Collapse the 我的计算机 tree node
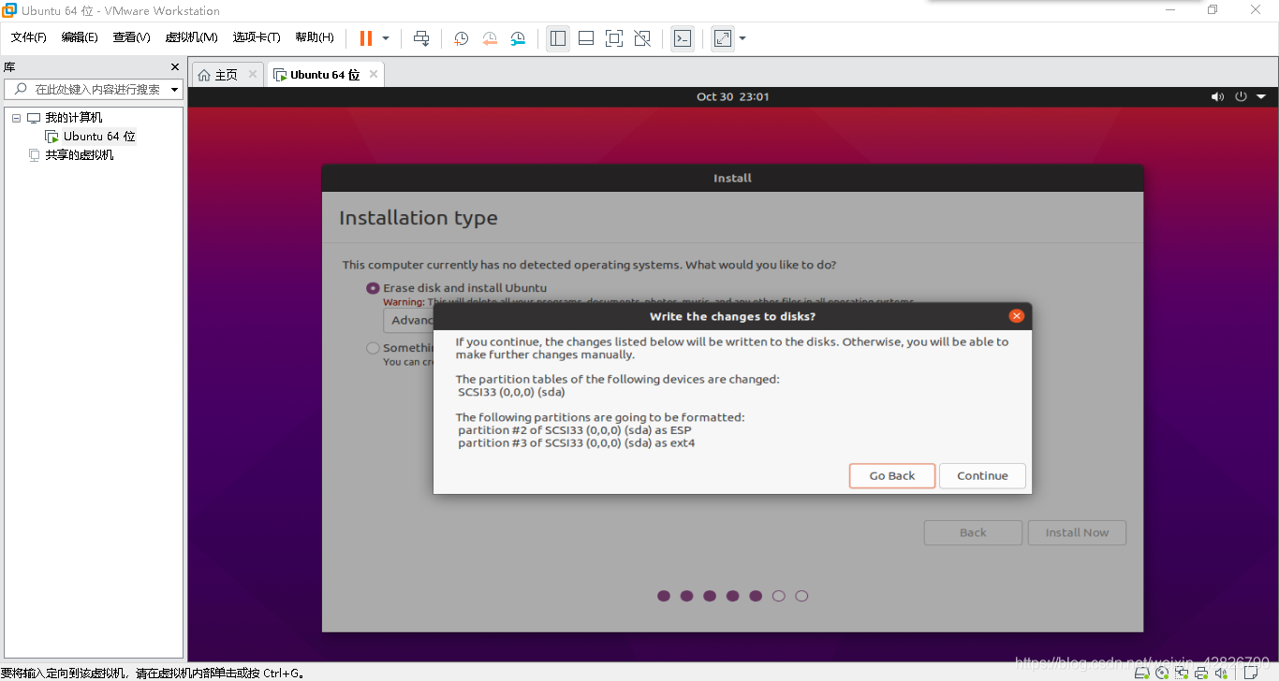Screen dimensions: 1279x681 (x=16, y=118)
